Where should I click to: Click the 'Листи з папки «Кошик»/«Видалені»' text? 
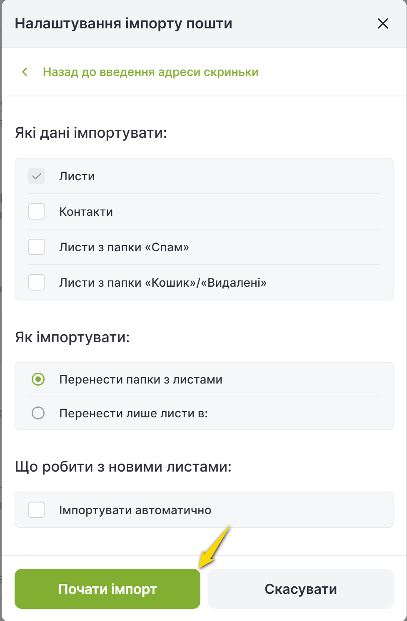pos(163,283)
